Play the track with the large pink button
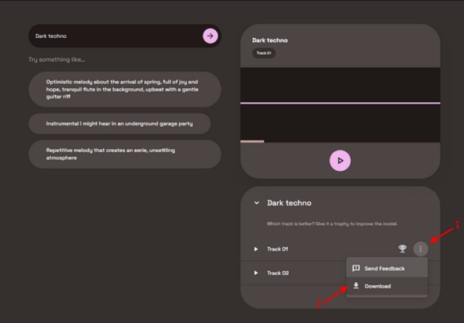 pos(340,160)
